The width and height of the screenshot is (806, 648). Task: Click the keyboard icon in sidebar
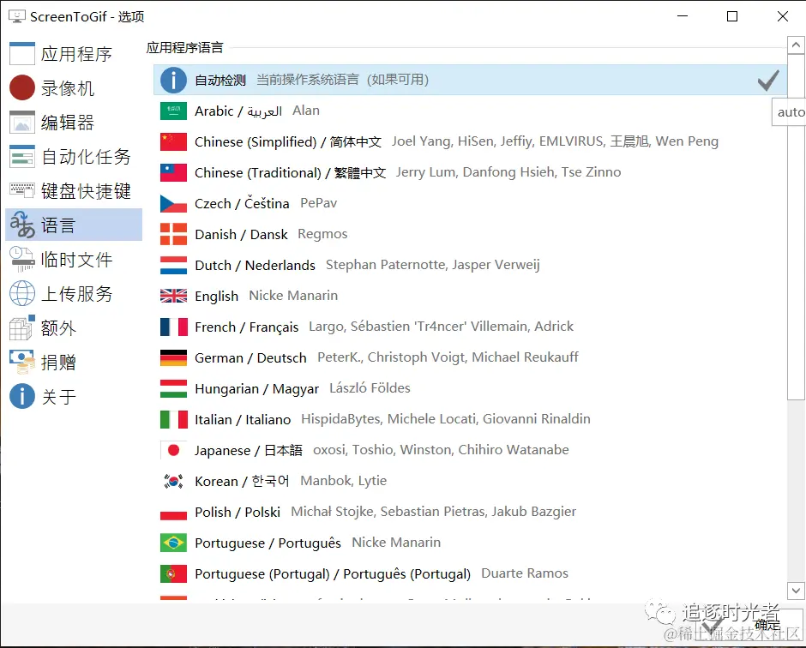22,189
